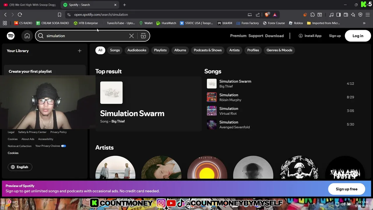Open the music note media control icon
373x210 pixels.
[331, 15]
